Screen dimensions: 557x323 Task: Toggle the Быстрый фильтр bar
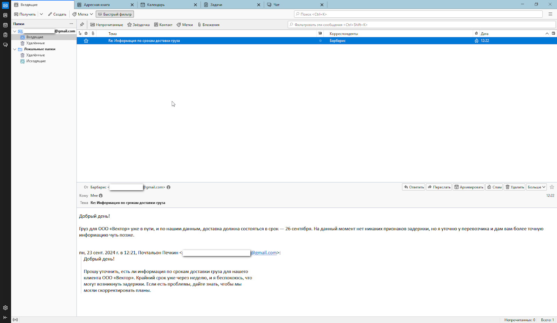coord(115,14)
